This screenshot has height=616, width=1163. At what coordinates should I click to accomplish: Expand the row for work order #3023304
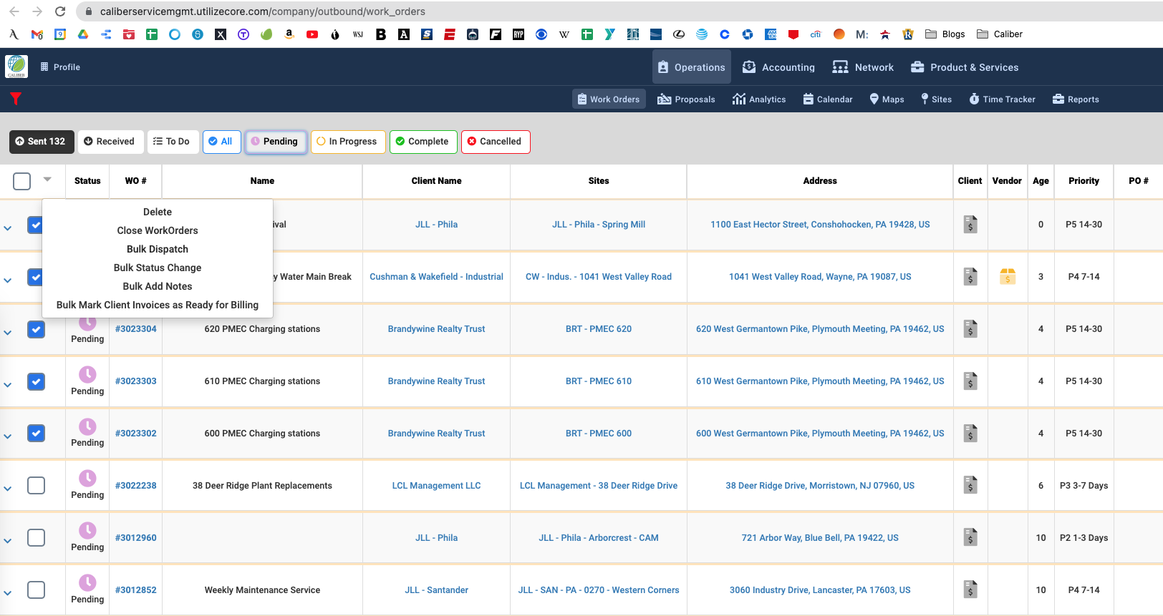(x=8, y=332)
